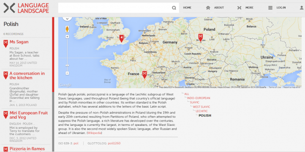This screenshot has height=152, width=305.
Task: Click the ISO code pol link
Action: tap(76, 143)
